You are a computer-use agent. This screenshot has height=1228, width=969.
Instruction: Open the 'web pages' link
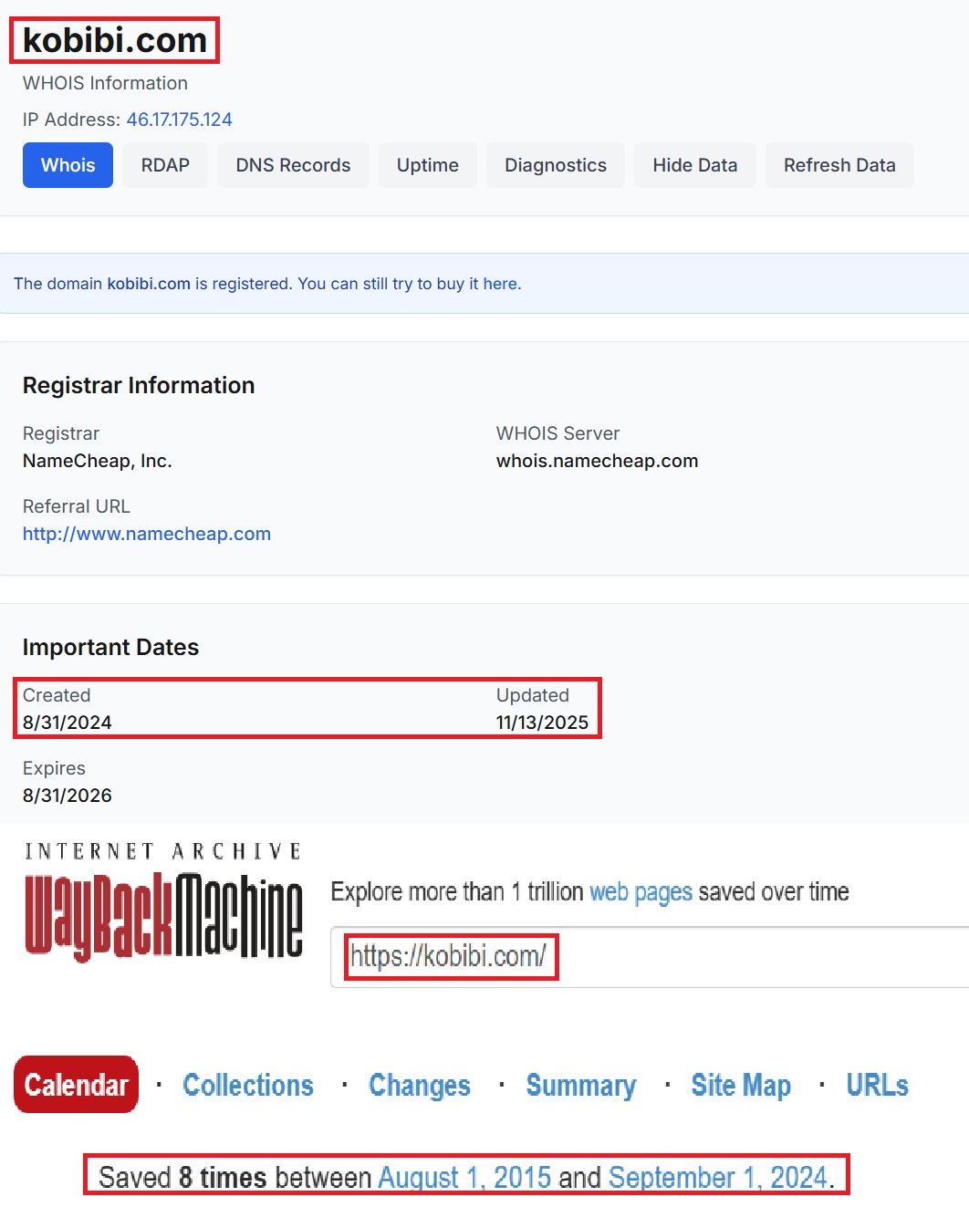click(x=642, y=891)
